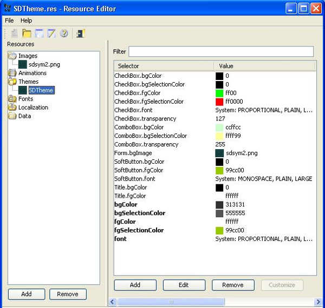Click the yellow ComboBox.bgSelectionColor swatch
325x308 pixels.
point(219,136)
